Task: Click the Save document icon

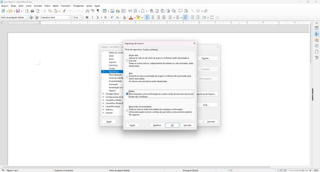Action: (18, 11)
